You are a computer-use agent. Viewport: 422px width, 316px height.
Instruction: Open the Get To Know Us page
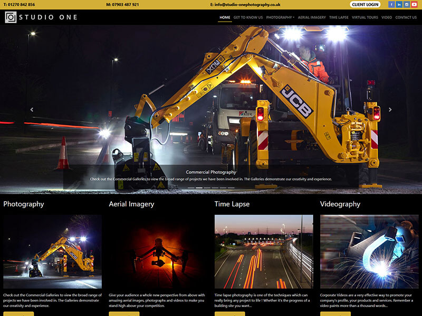point(248,17)
